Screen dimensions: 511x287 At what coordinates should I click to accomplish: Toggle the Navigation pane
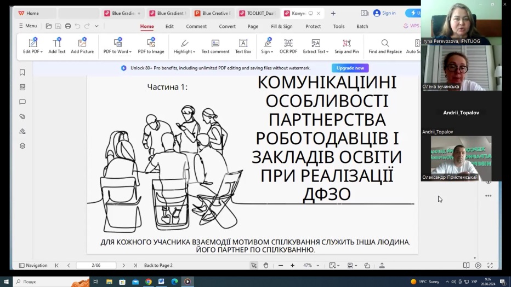tap(33, 266)
